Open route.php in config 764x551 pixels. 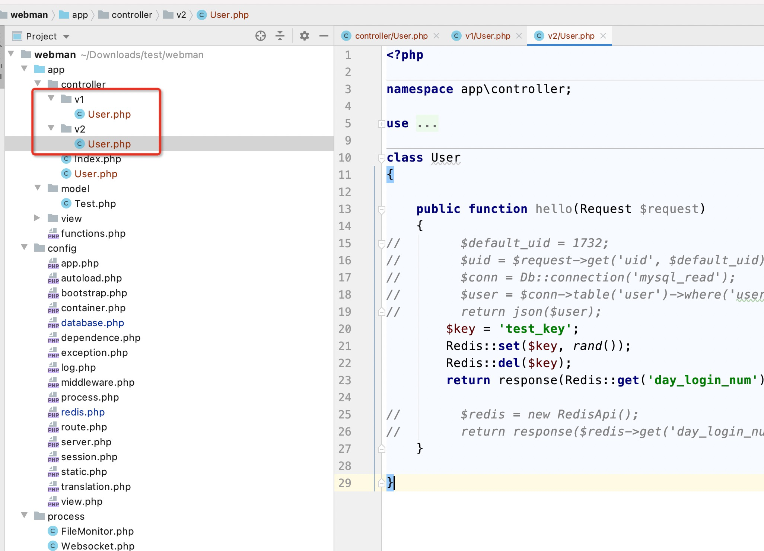click(x=84, y=427)
